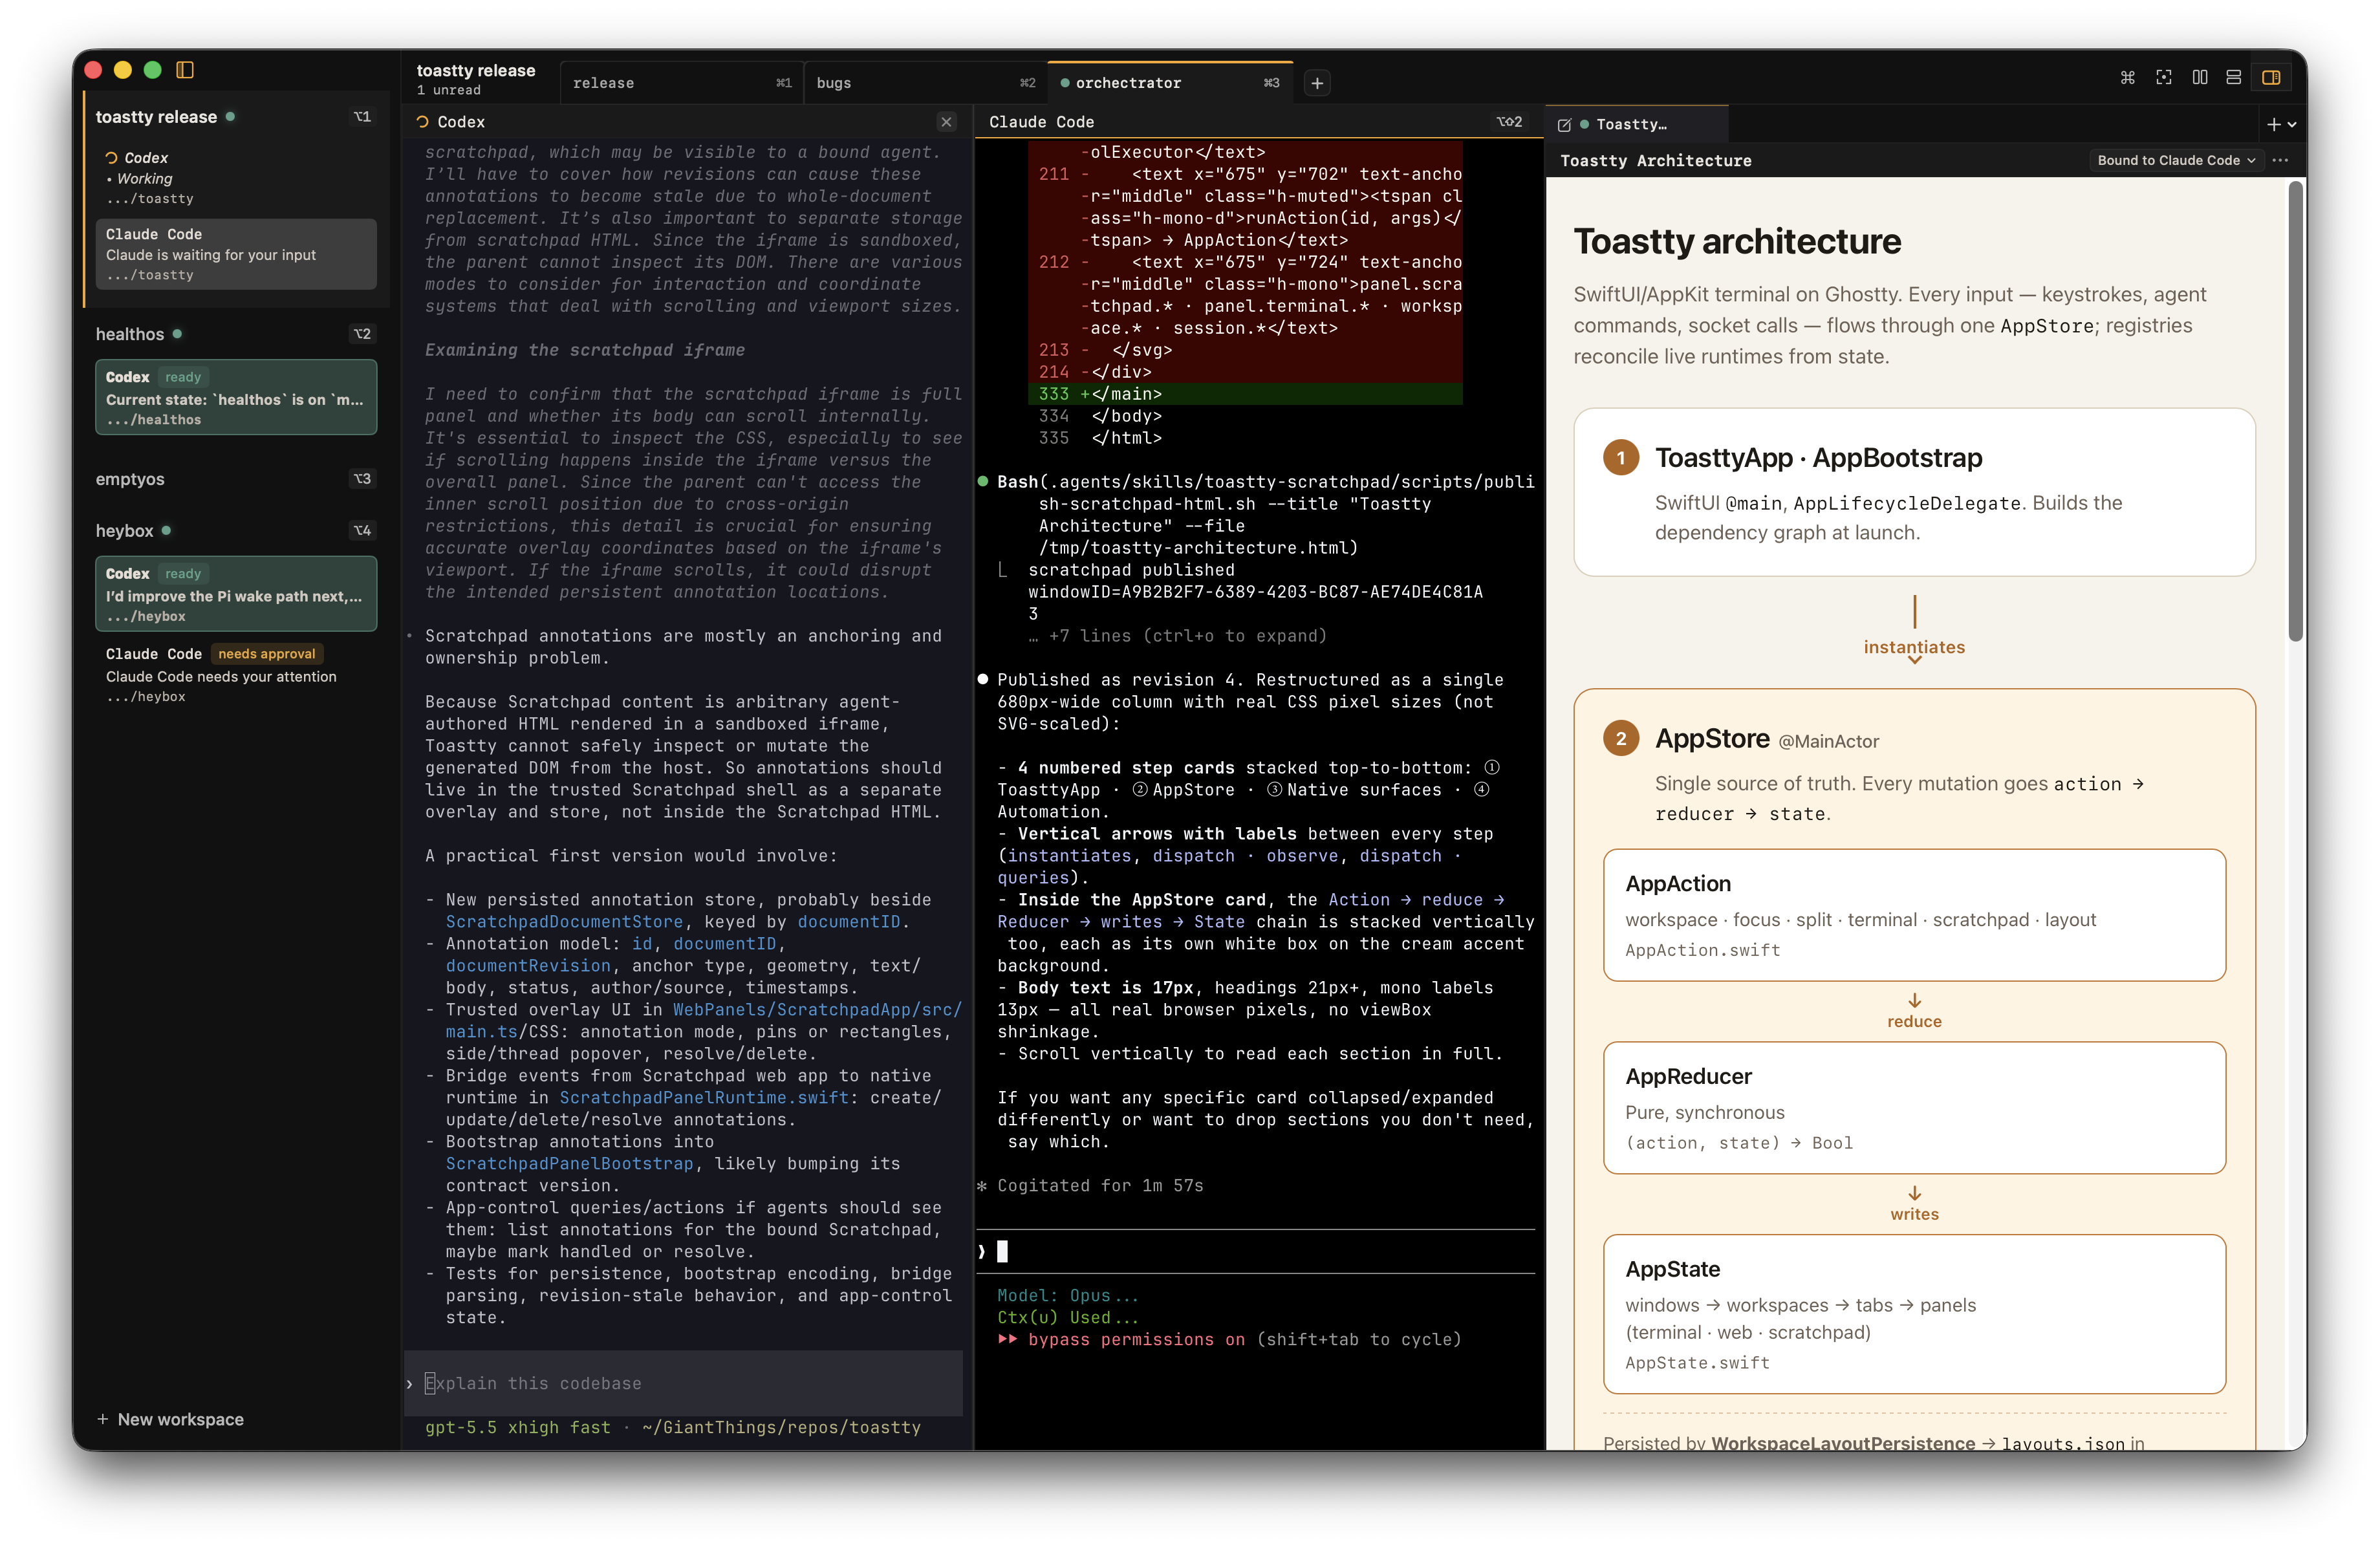Open the healthos Codex ready card

click(x=236, y=397)
